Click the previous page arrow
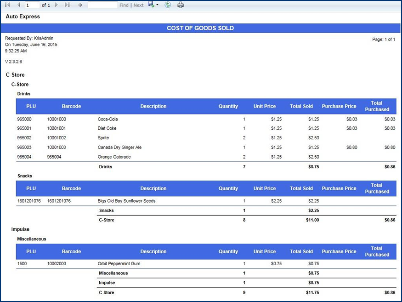The width and height of the screenshot is (402, 302). point(18,5)
